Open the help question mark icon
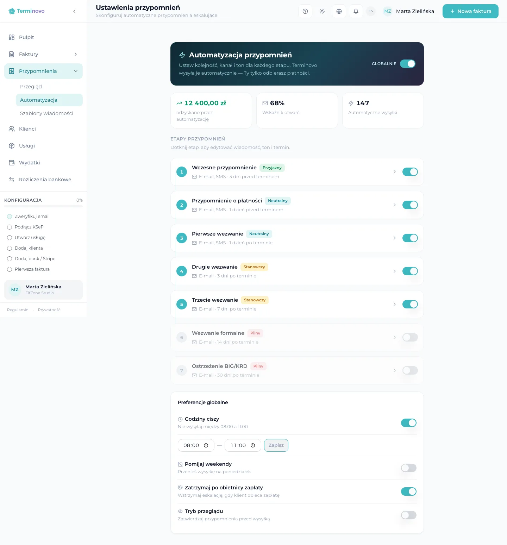Screen dimensions: 507x545 tap(305, 11)
